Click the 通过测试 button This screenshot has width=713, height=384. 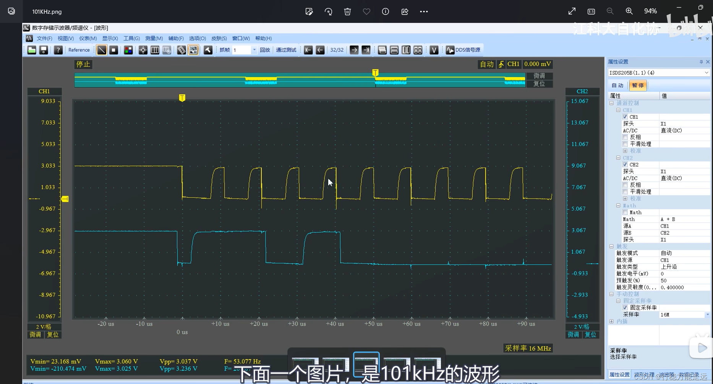pos(286,50)
